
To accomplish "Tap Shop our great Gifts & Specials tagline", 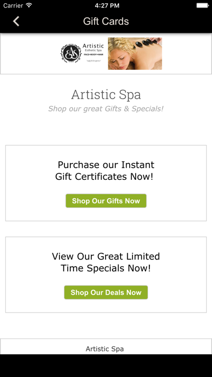I will click(x=106, y=109).
